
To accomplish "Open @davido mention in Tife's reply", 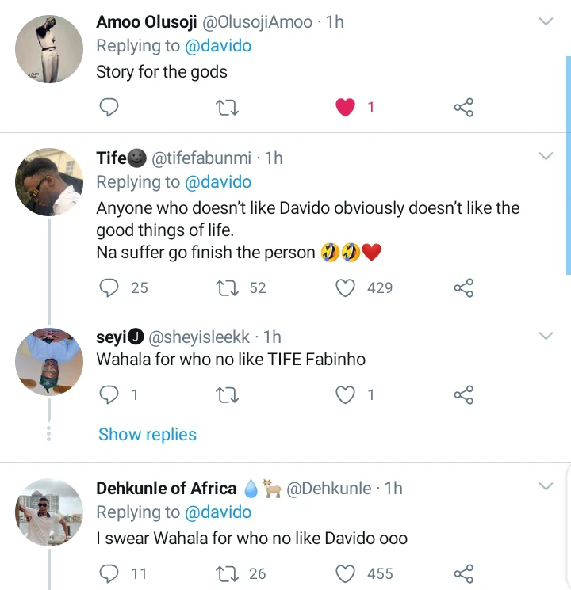I will 217,182.
